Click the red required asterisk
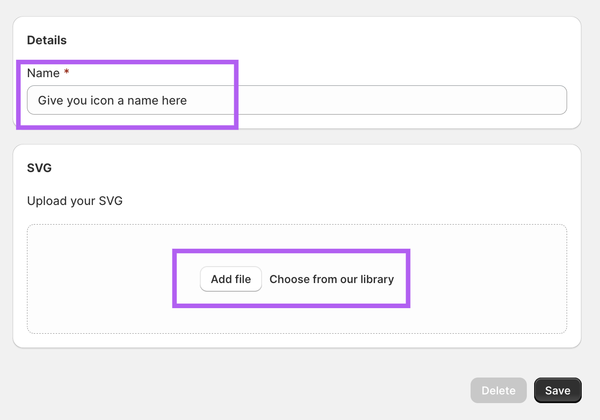 point(67,73)
